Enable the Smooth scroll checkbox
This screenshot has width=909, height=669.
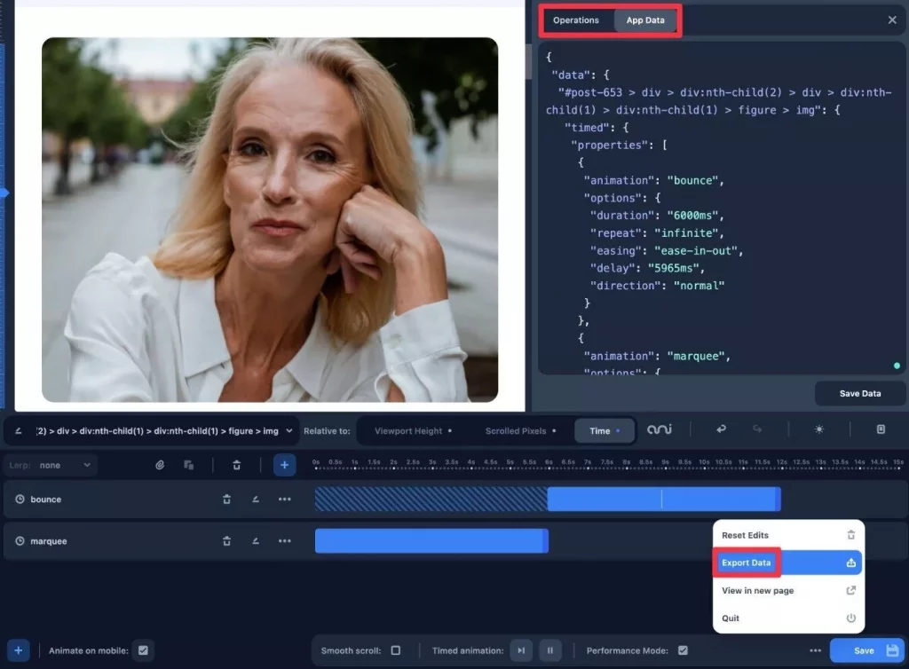(396, 650)
